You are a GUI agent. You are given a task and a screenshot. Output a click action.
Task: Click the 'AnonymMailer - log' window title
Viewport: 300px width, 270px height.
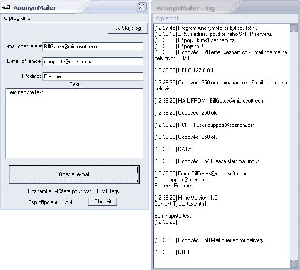click(185, 8)
